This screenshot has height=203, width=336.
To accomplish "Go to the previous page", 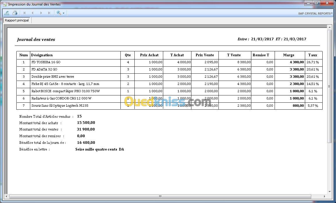I will pyautogui.click(x=33, y=13).
